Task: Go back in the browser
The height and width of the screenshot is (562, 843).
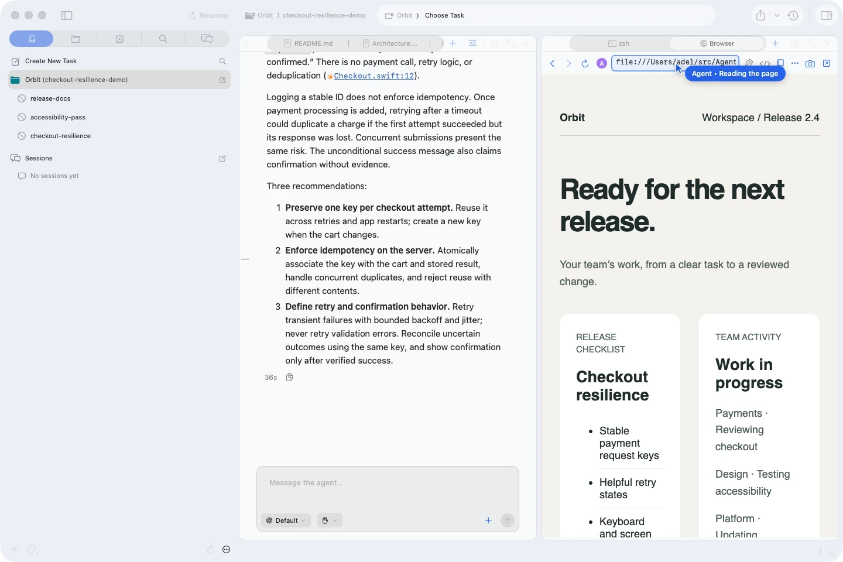Action: pyautogui.click(x=552, y=63)
